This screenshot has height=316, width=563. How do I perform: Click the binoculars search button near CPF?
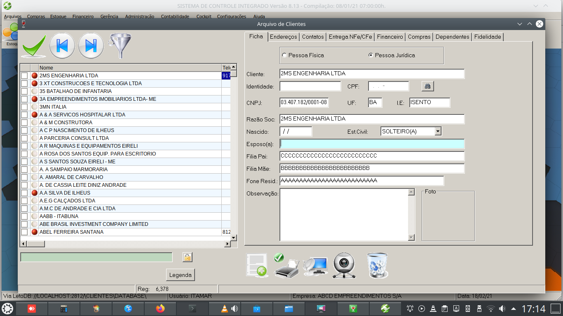[x=427, y=86]
